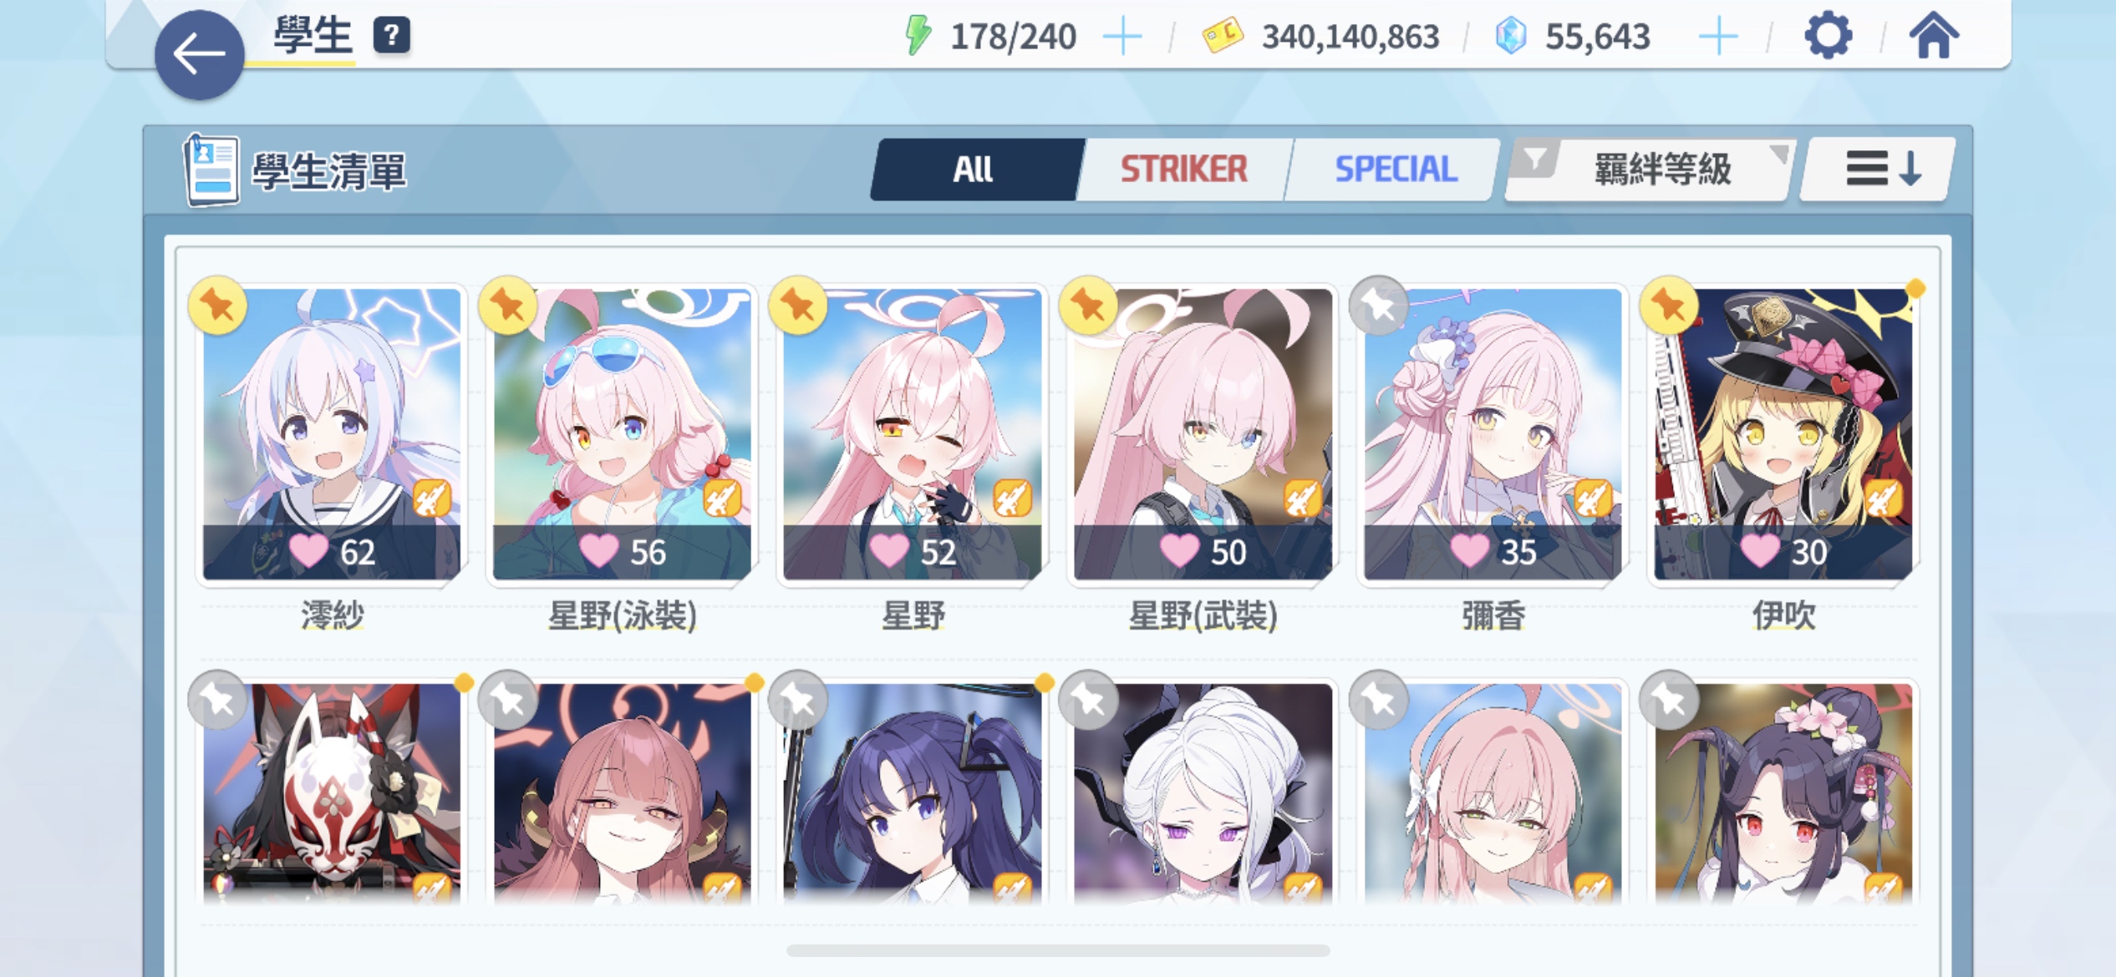Go back with the arrow button
2116x977 pixels.
pyautogui.click(x=199, y=55)
